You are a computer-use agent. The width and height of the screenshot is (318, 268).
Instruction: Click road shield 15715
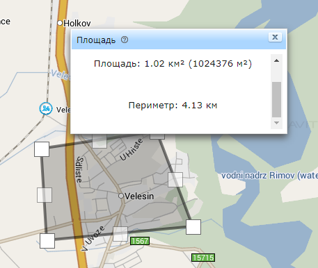point(203,258)
